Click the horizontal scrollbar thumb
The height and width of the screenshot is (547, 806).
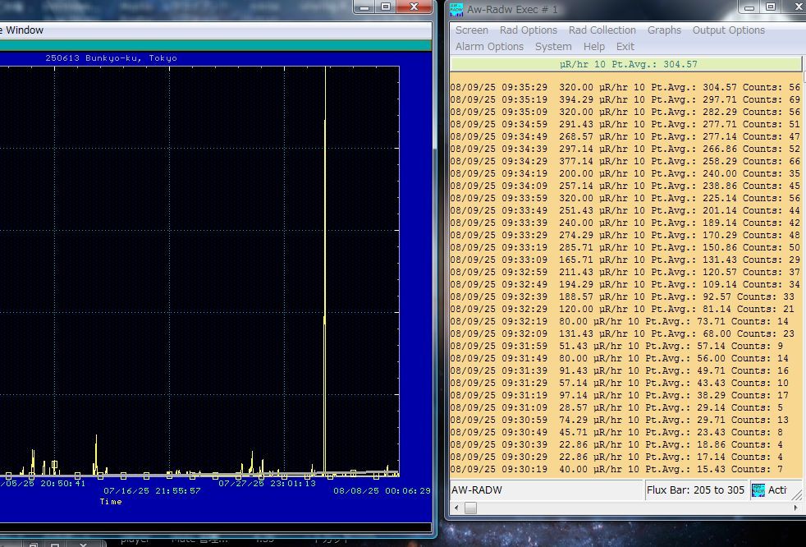pyautogui.click(x=470, y=508)
